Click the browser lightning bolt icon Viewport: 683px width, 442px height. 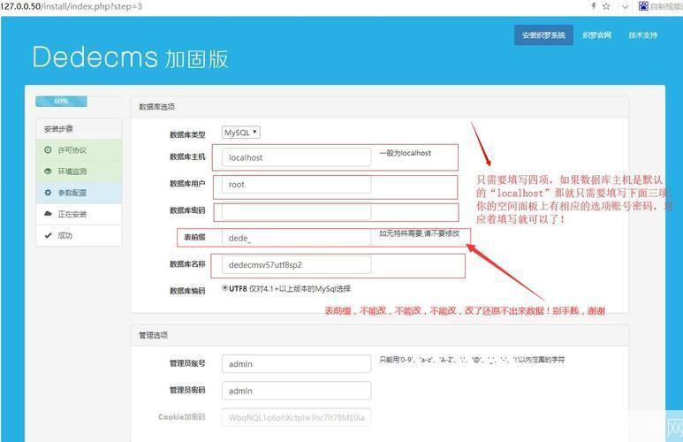593,6
